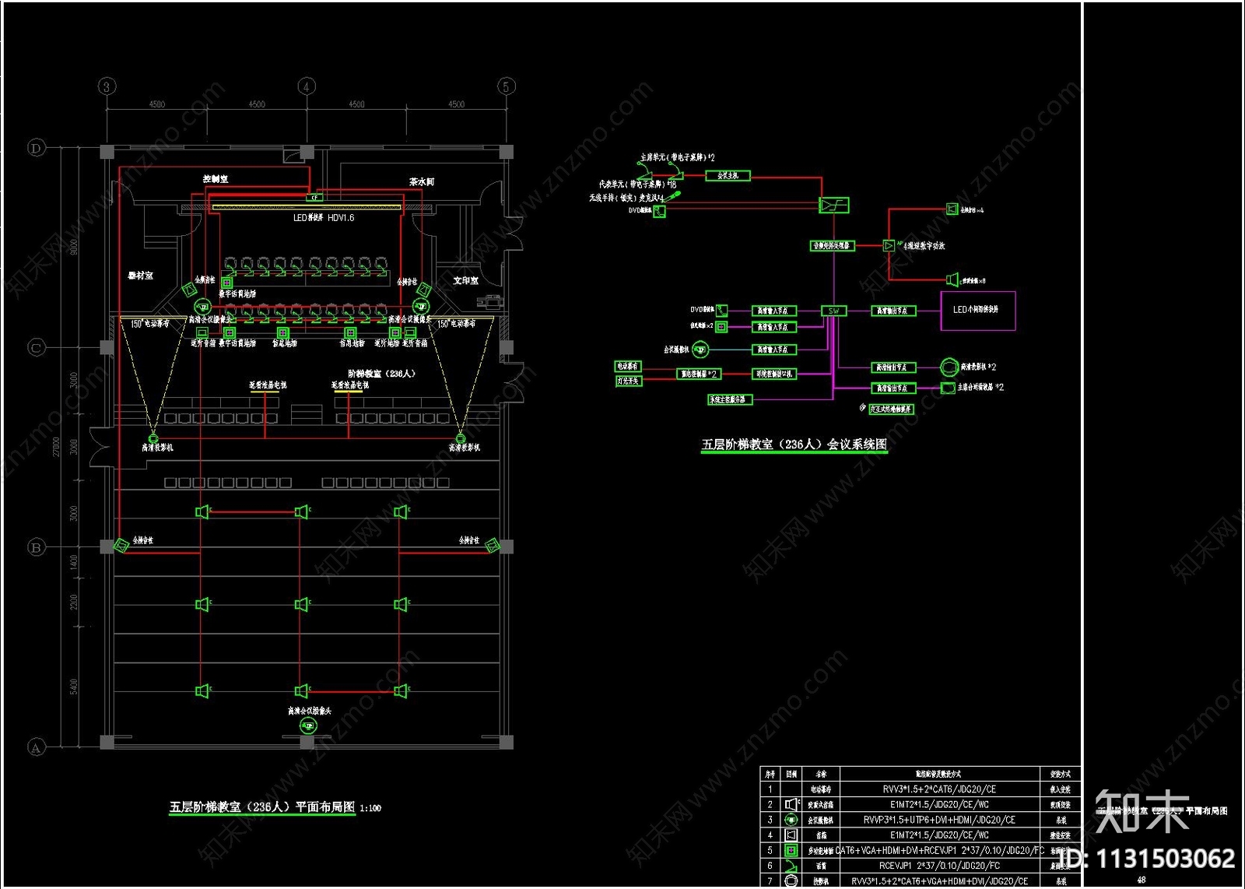The image size is (1245, 889).
Task: Click legend row 6 microphone icon
Action: click(x=791, y=866)
